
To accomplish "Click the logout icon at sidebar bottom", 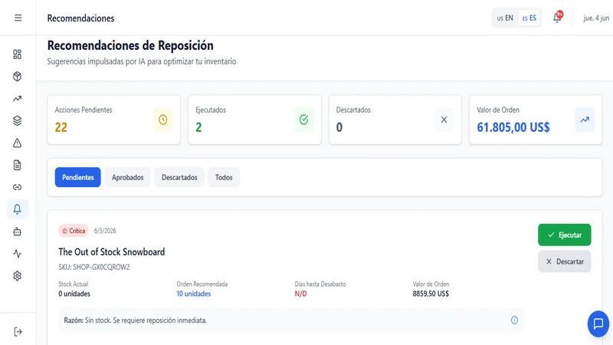I will click(18, 332).
